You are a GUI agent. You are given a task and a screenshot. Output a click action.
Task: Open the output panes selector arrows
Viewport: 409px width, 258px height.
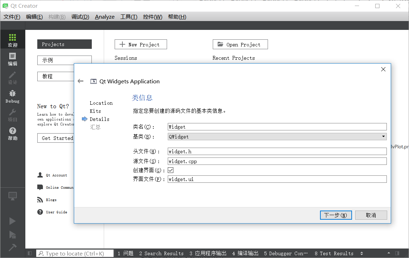(362, 253)
